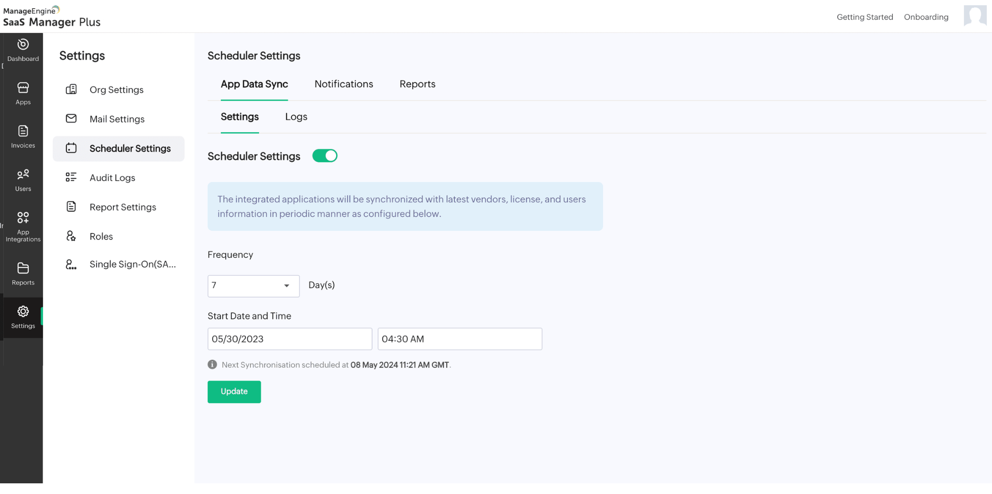The width and height of the screenshot is (992, 494).
Task: Click the Audit Logs list icon
Action: point(71,177)
